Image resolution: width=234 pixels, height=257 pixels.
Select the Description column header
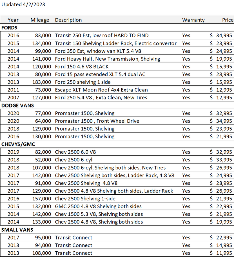click(x=68, y=20)
